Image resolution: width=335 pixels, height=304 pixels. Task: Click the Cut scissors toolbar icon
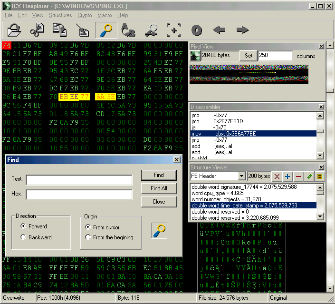[x=37, y=30]
